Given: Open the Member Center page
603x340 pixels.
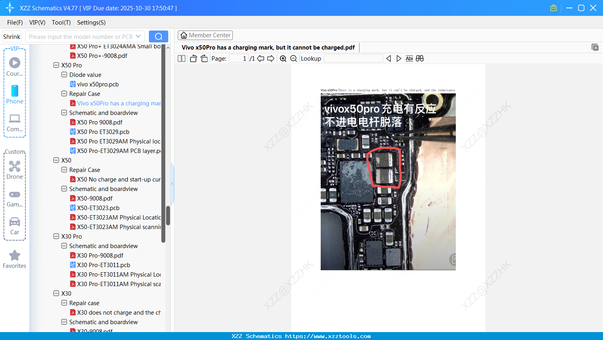Looking at the screenshot, I should [x=205, y=35].
